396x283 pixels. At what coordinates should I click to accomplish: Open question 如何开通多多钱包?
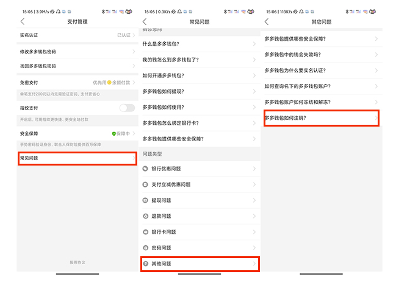(x=200, y=75)
